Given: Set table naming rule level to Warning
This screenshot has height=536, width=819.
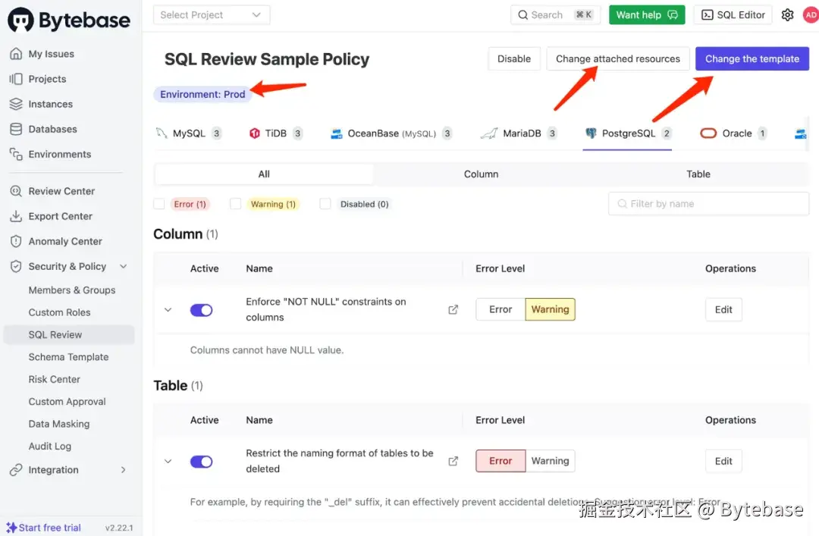Looking at the screenshot, I should (550, 461).
